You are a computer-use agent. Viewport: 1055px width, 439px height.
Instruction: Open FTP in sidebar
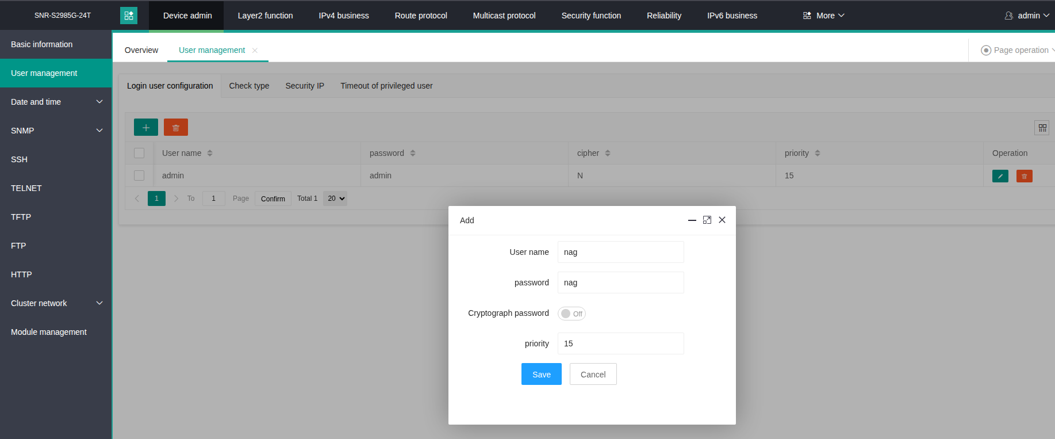[x=56, y=246]
